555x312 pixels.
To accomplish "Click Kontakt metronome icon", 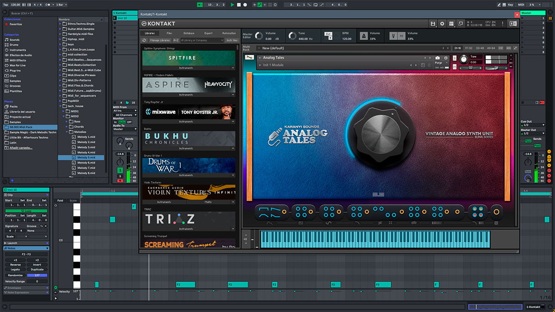I will tap(364, 36).
